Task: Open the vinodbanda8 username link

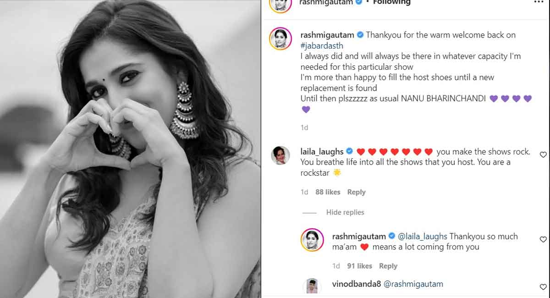Action: click(x=356, y=284)
